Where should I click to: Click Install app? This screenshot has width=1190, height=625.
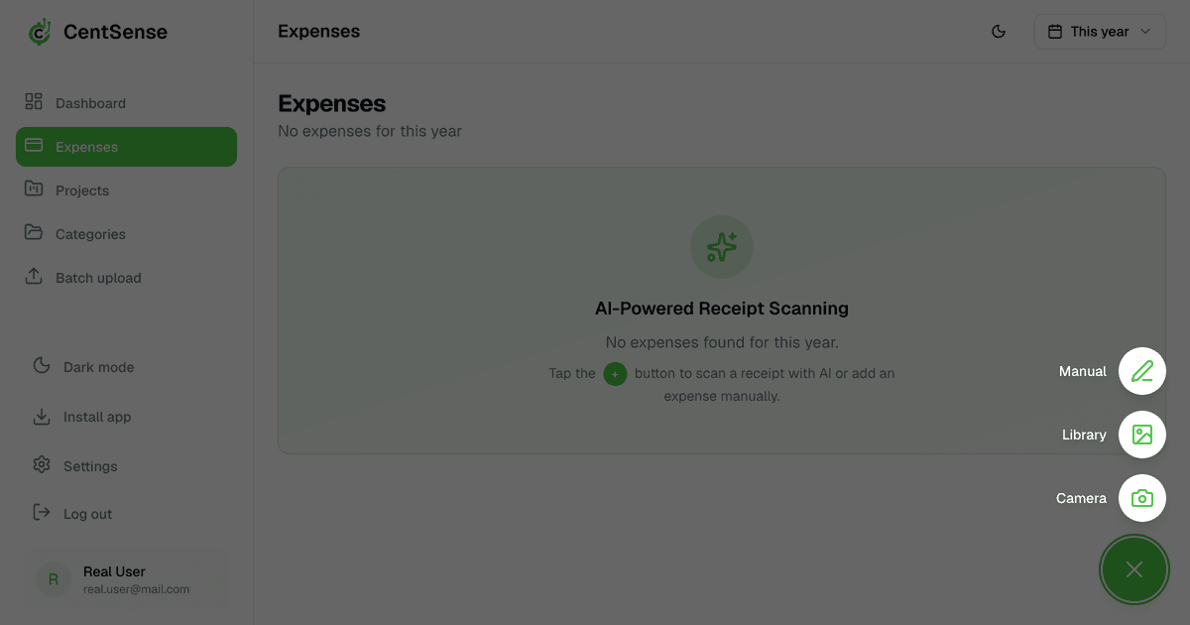(x=96, y=416)
